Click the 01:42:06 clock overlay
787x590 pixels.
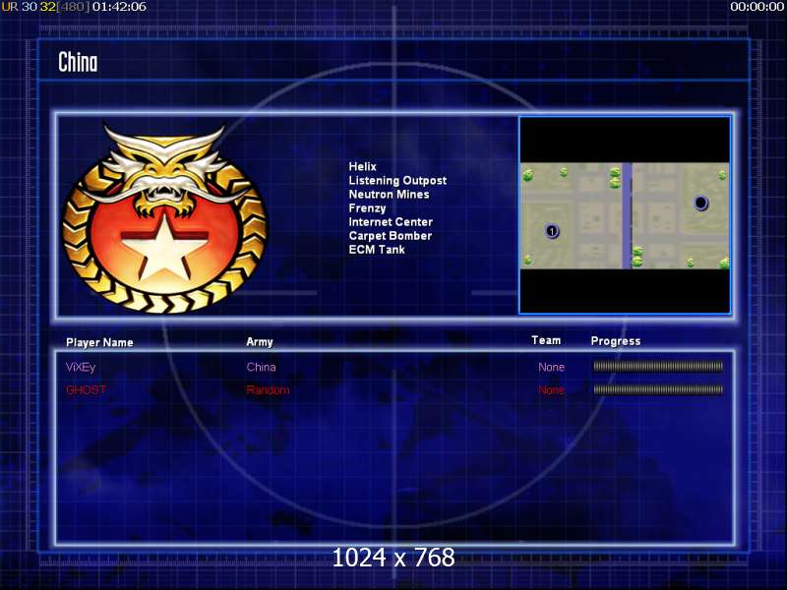(119, 7)
